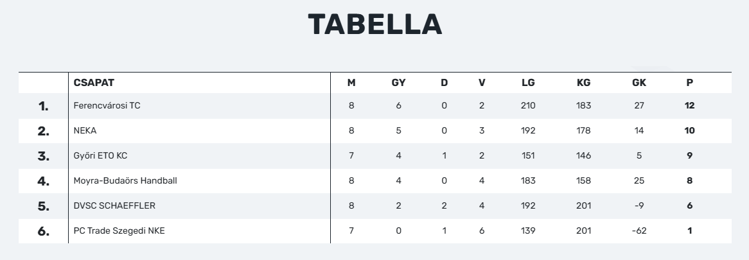Select PC Trade Szegedi NKE team

click(x=119, y=231)
